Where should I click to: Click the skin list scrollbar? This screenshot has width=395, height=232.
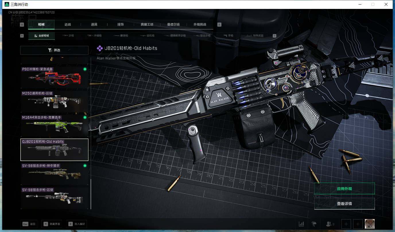[91, 194]
